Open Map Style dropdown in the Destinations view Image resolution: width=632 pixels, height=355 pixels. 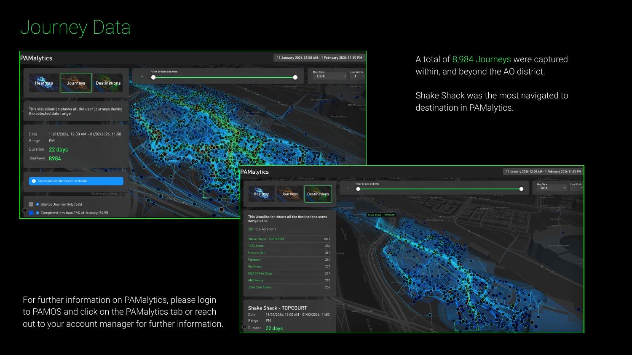[x=552, y=188]
